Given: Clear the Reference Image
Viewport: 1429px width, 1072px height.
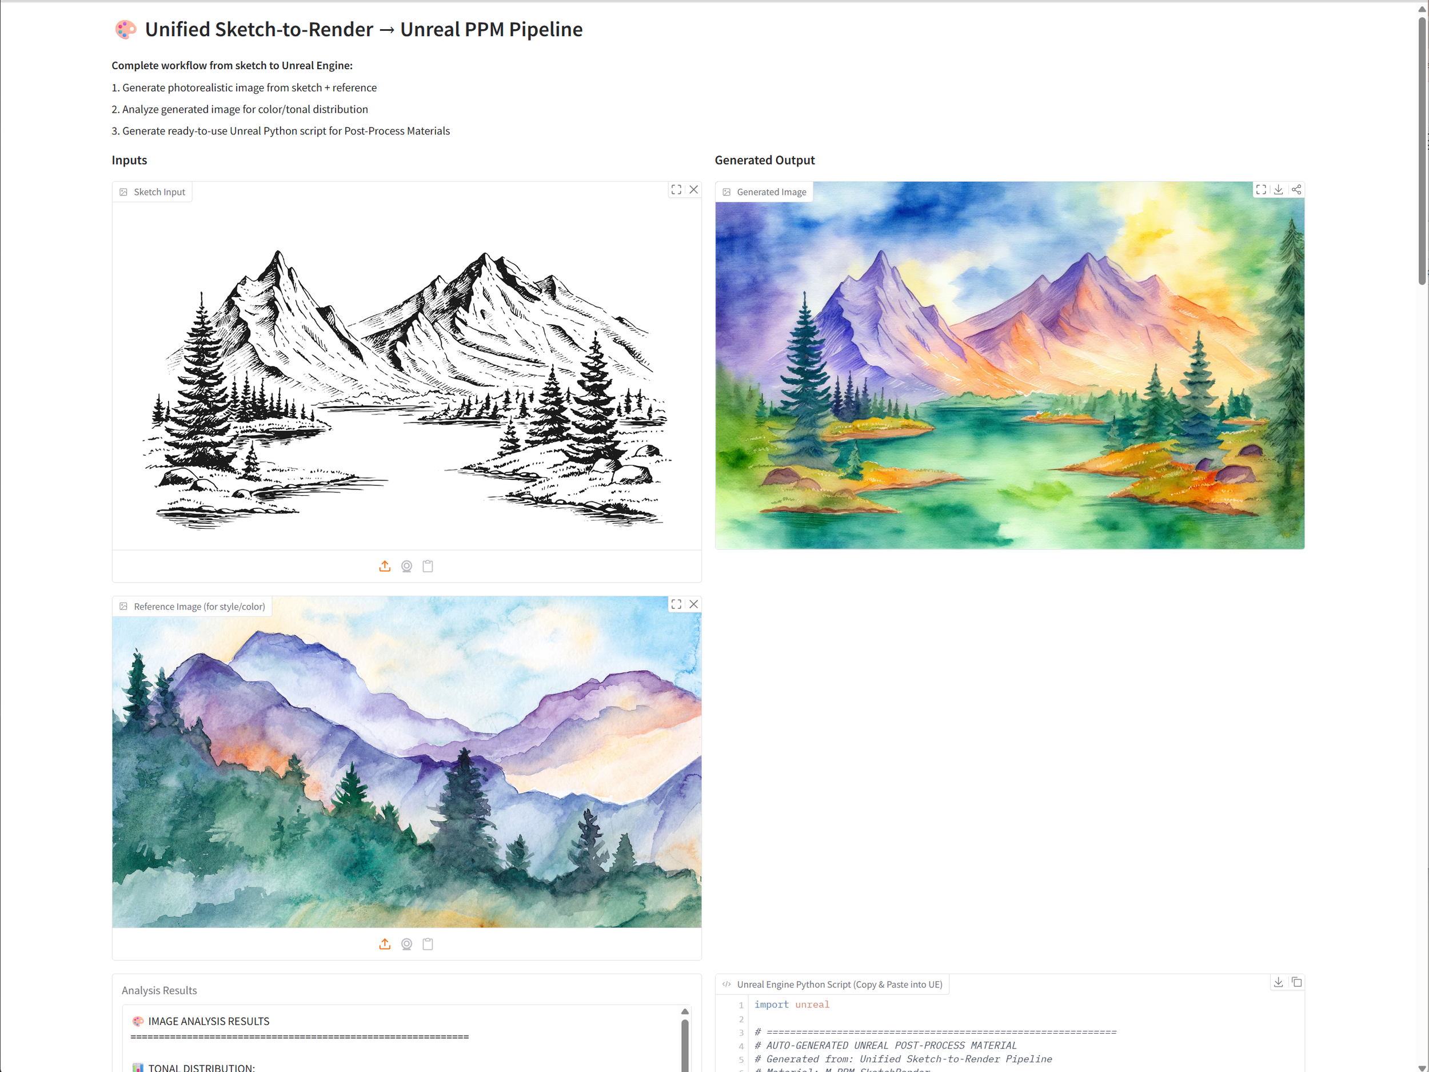Looking at the screenshot, I should (x=693, y=604).
